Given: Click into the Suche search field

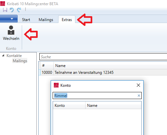Looking at the screenshot, I should click(103, 57).
